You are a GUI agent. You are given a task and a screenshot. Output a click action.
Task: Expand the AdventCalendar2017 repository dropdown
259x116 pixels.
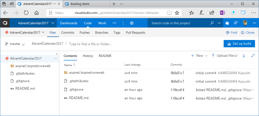point(43,32)
